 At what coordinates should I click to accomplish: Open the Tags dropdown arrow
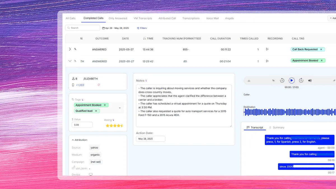pos(120,108)
